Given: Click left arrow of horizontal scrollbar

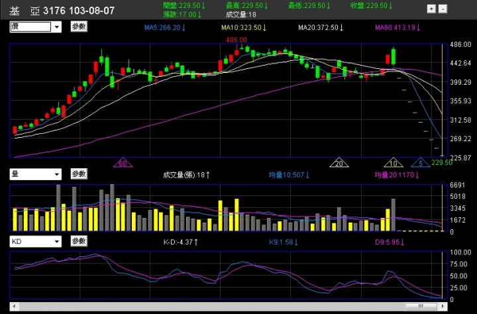Looking at the screenshot, I should coord(14,306).
